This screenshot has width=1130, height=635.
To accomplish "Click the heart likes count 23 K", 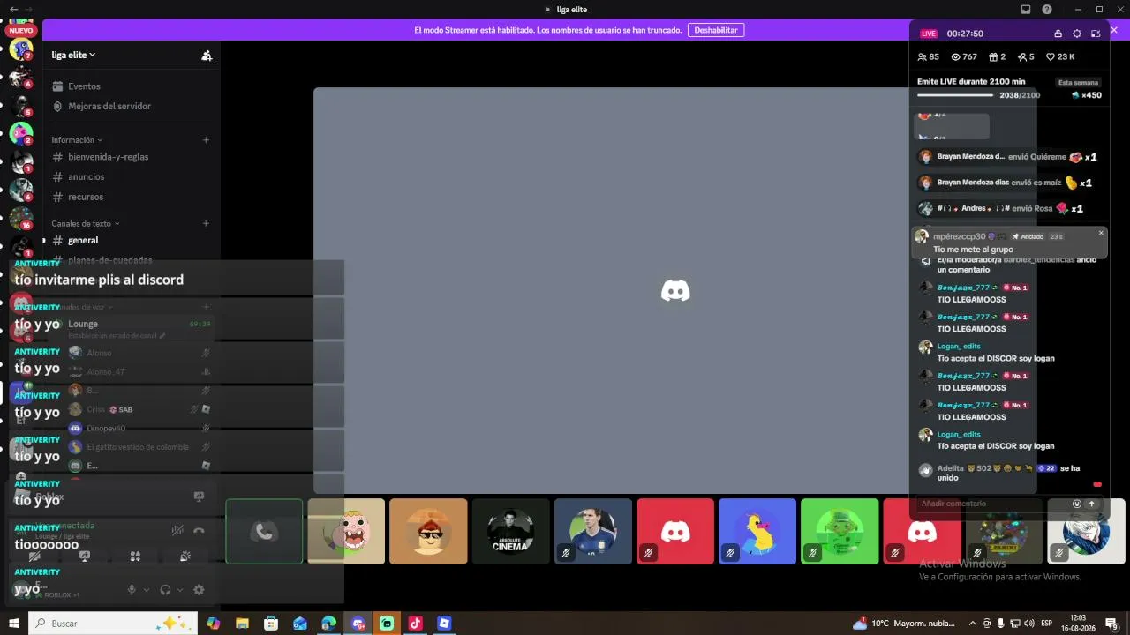I will pyautogui.click(x=1060, y=57).
